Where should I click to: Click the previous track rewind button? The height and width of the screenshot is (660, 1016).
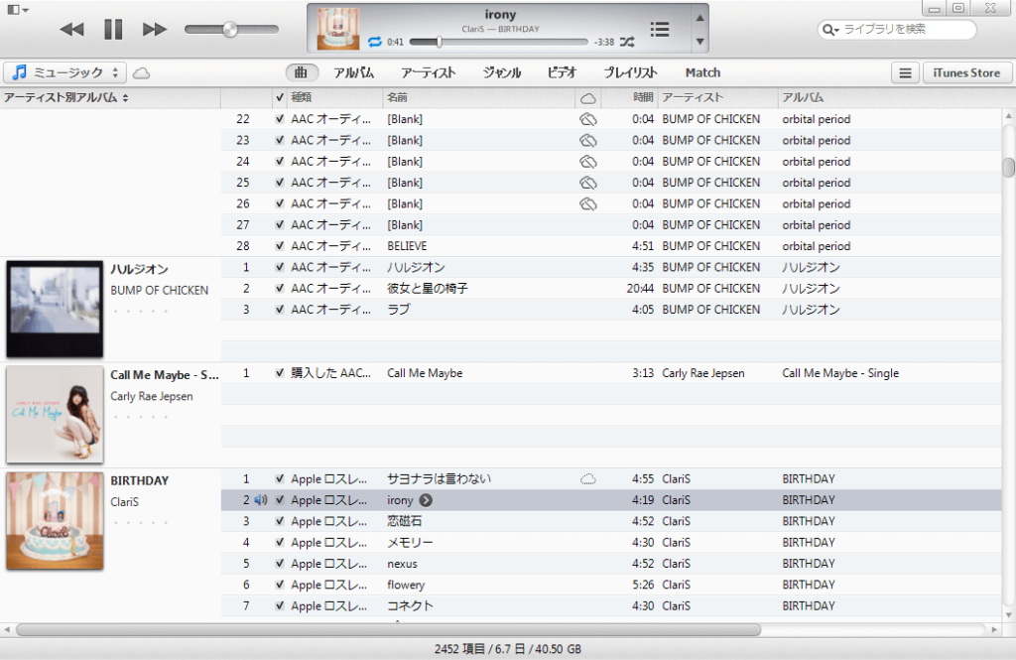(71, 29)
